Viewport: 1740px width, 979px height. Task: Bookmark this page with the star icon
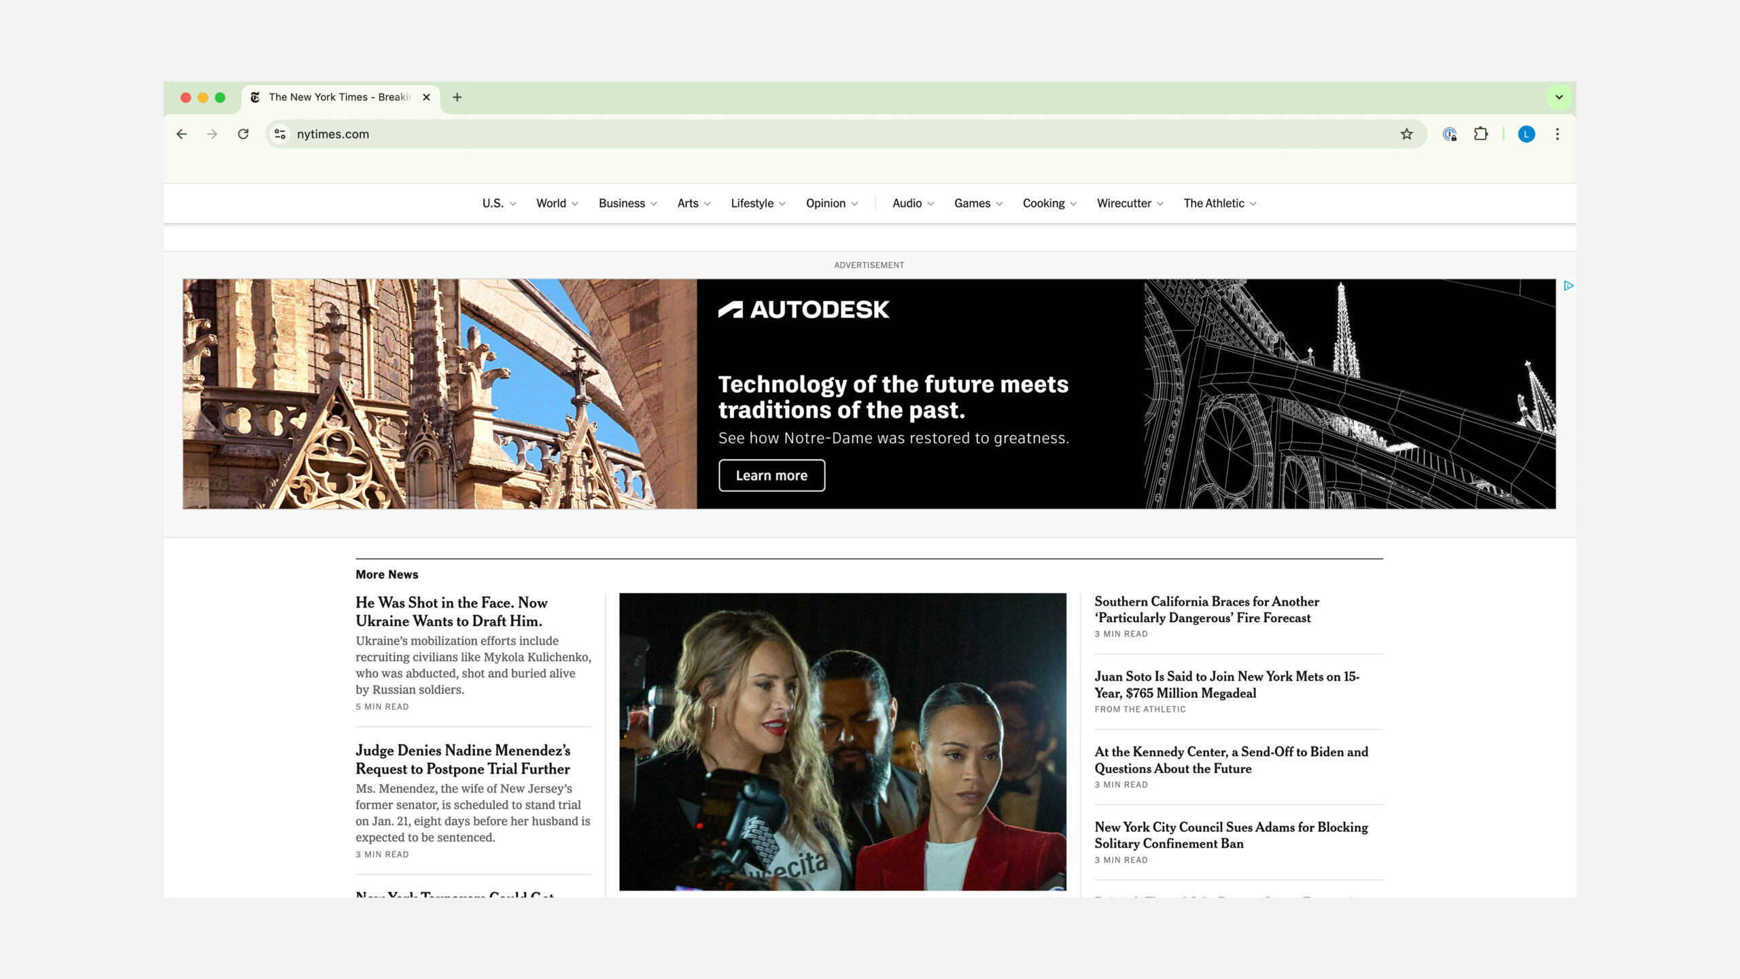pos(1406,134)
